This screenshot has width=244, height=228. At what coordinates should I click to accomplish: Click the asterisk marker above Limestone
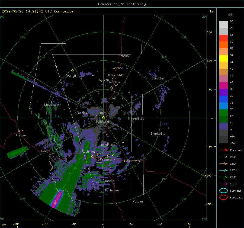pos(51,102)
